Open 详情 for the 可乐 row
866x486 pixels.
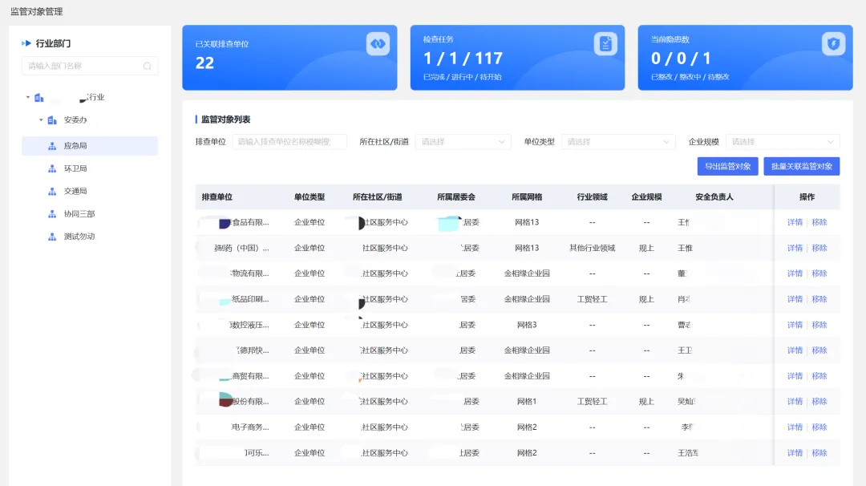pyautogui.click(x=795, y=453)
